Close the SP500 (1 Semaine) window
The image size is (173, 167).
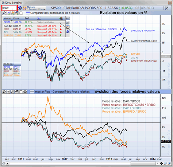pos(170,3)
